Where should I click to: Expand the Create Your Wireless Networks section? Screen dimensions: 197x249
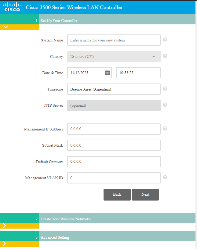click(4, 226)
